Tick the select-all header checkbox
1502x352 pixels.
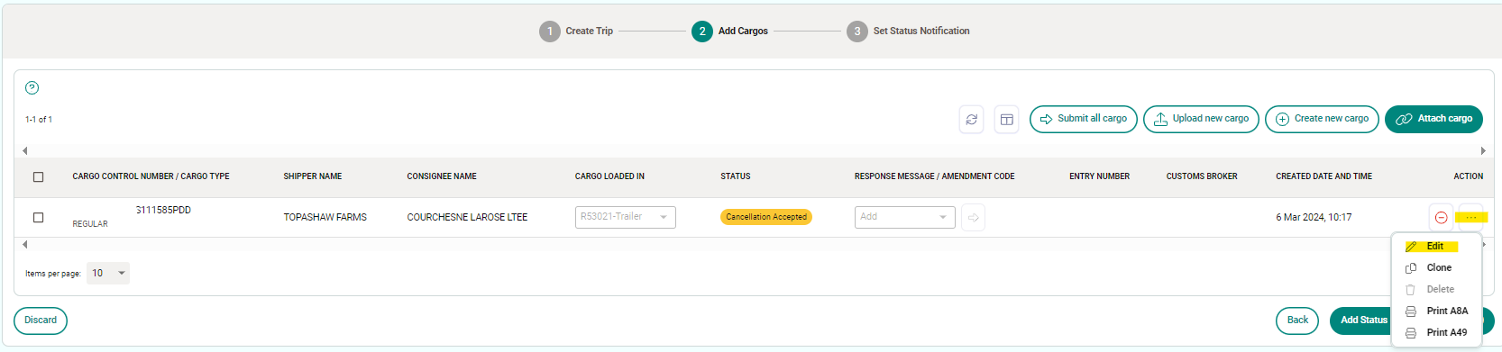pos(38,176)
